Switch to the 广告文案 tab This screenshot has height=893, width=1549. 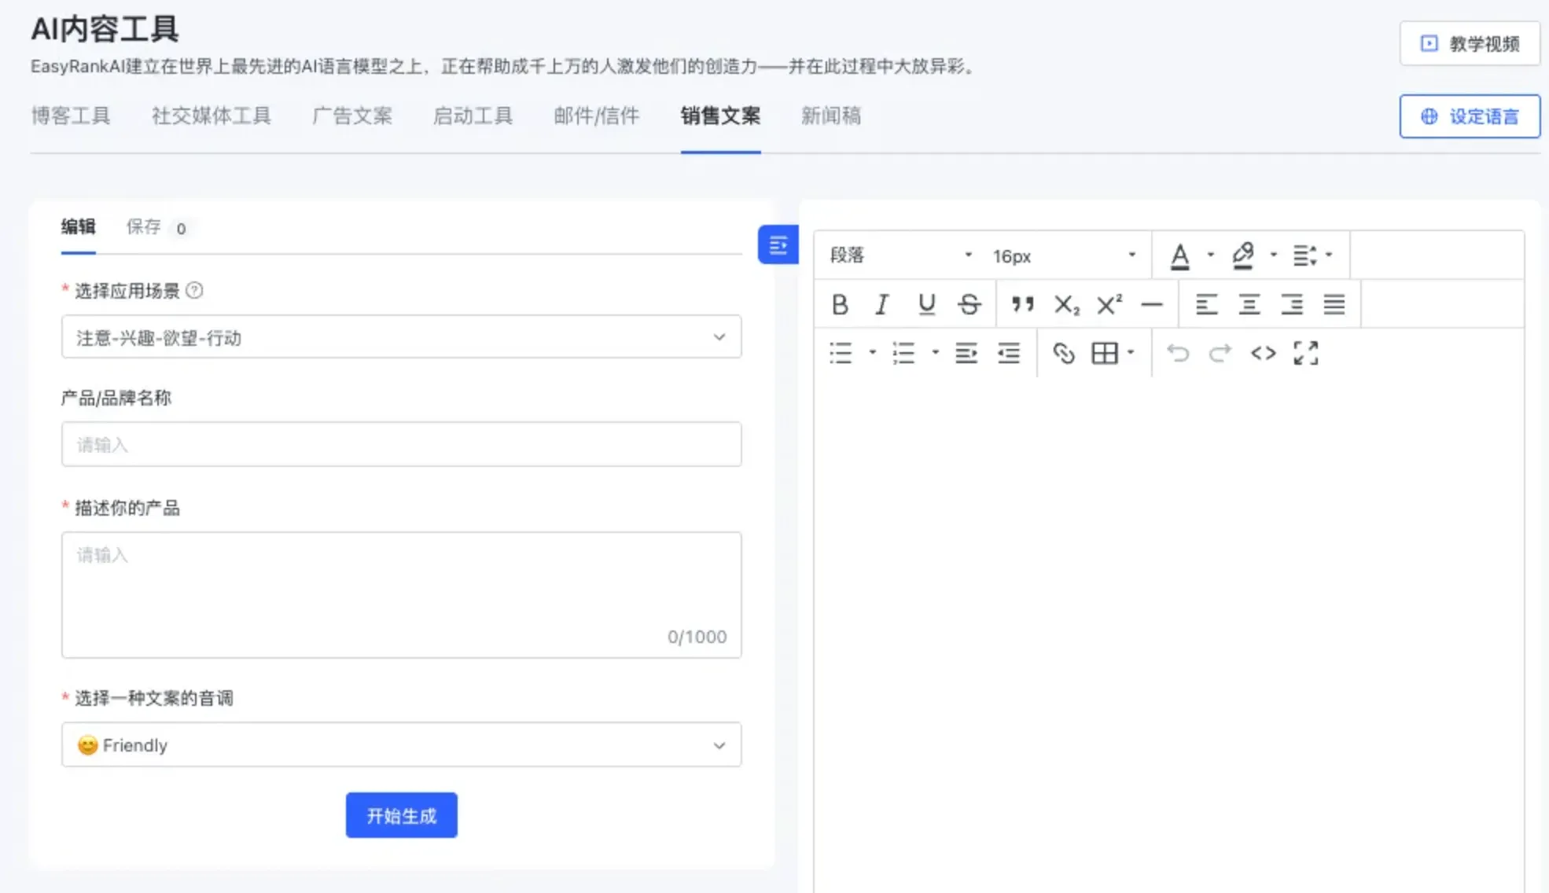pyautogui.click(x=351, y=116)
